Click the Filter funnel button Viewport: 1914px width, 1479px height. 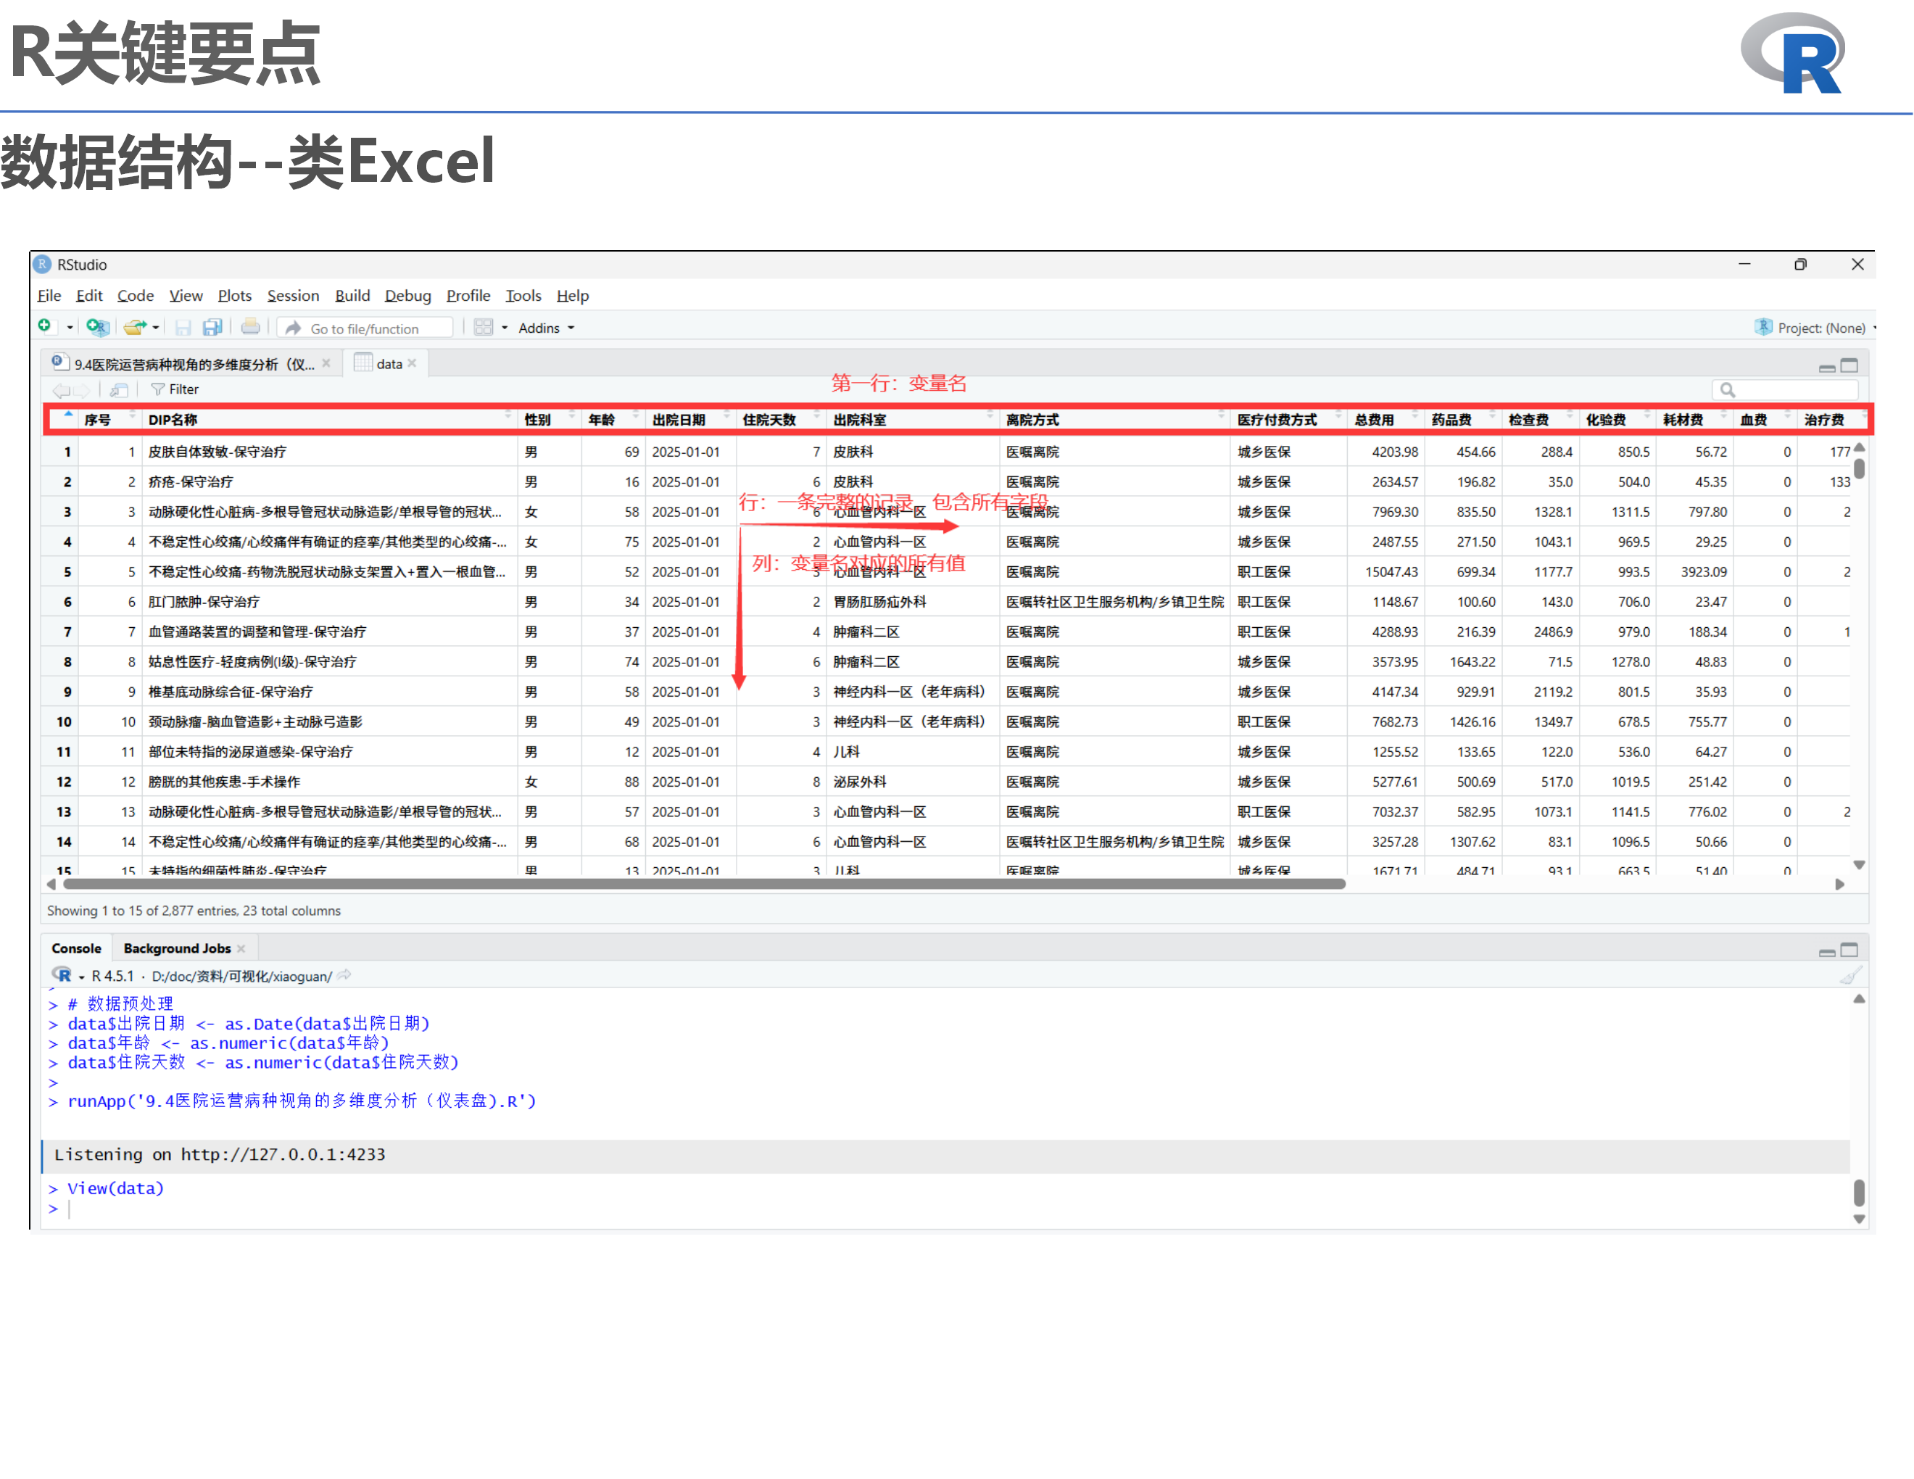click(175, 389)
